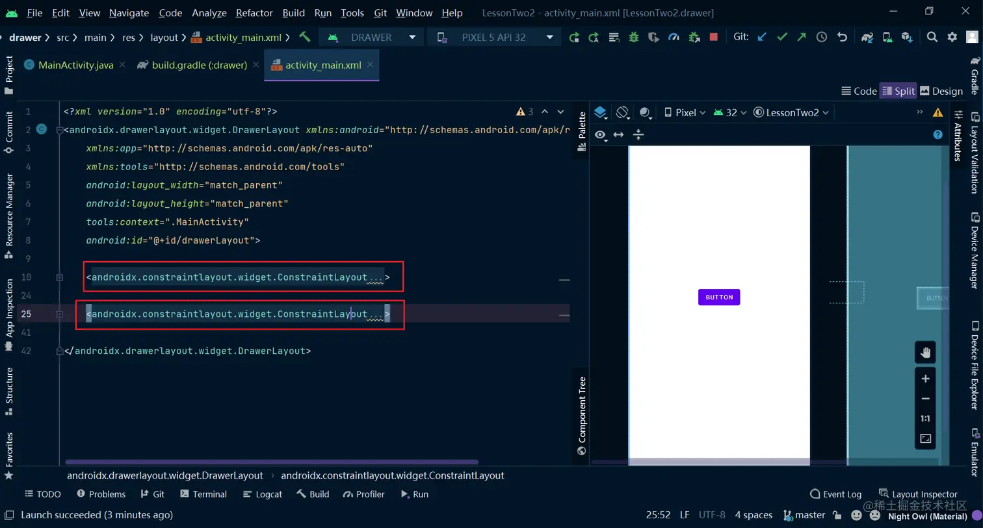Open the LessonTwo2 theme dropdown
This screenshot has height=528, width=983.
[x=791, y=112]
